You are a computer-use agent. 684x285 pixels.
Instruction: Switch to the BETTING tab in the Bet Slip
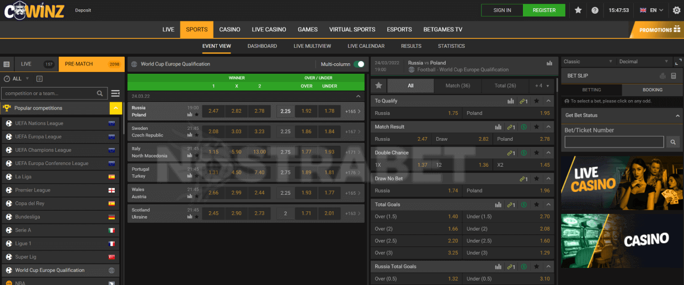click(x=592, y=90)
